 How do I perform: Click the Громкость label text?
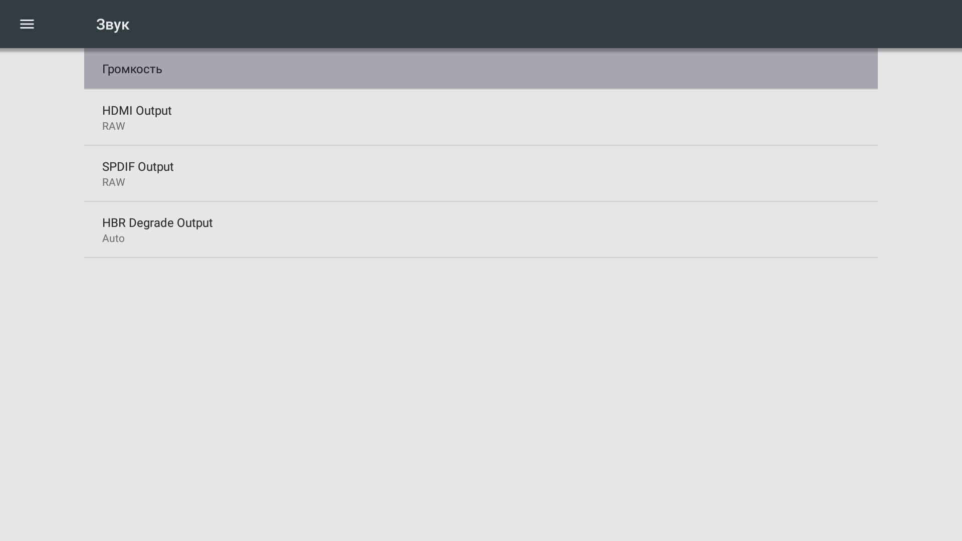pyautogui.click(x=132, y=69)
